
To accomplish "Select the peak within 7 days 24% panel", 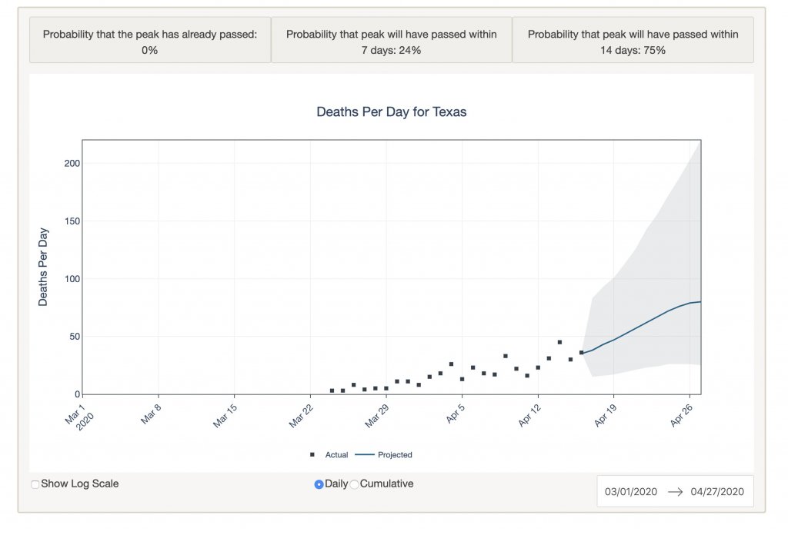I will 392,42.
